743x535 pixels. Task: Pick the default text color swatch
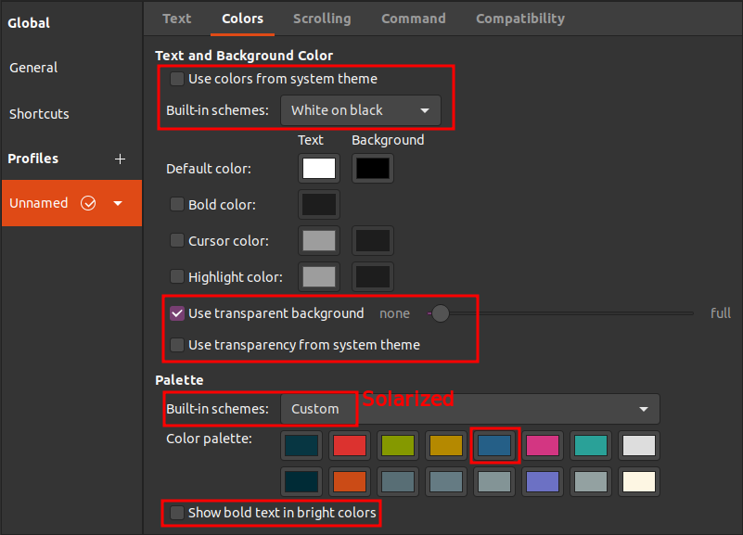click(x=319, y=169)
